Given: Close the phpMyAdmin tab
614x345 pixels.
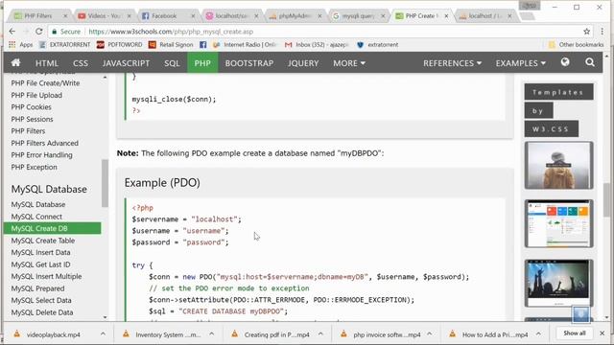Looking at the screenshot, I should (319, 16).
